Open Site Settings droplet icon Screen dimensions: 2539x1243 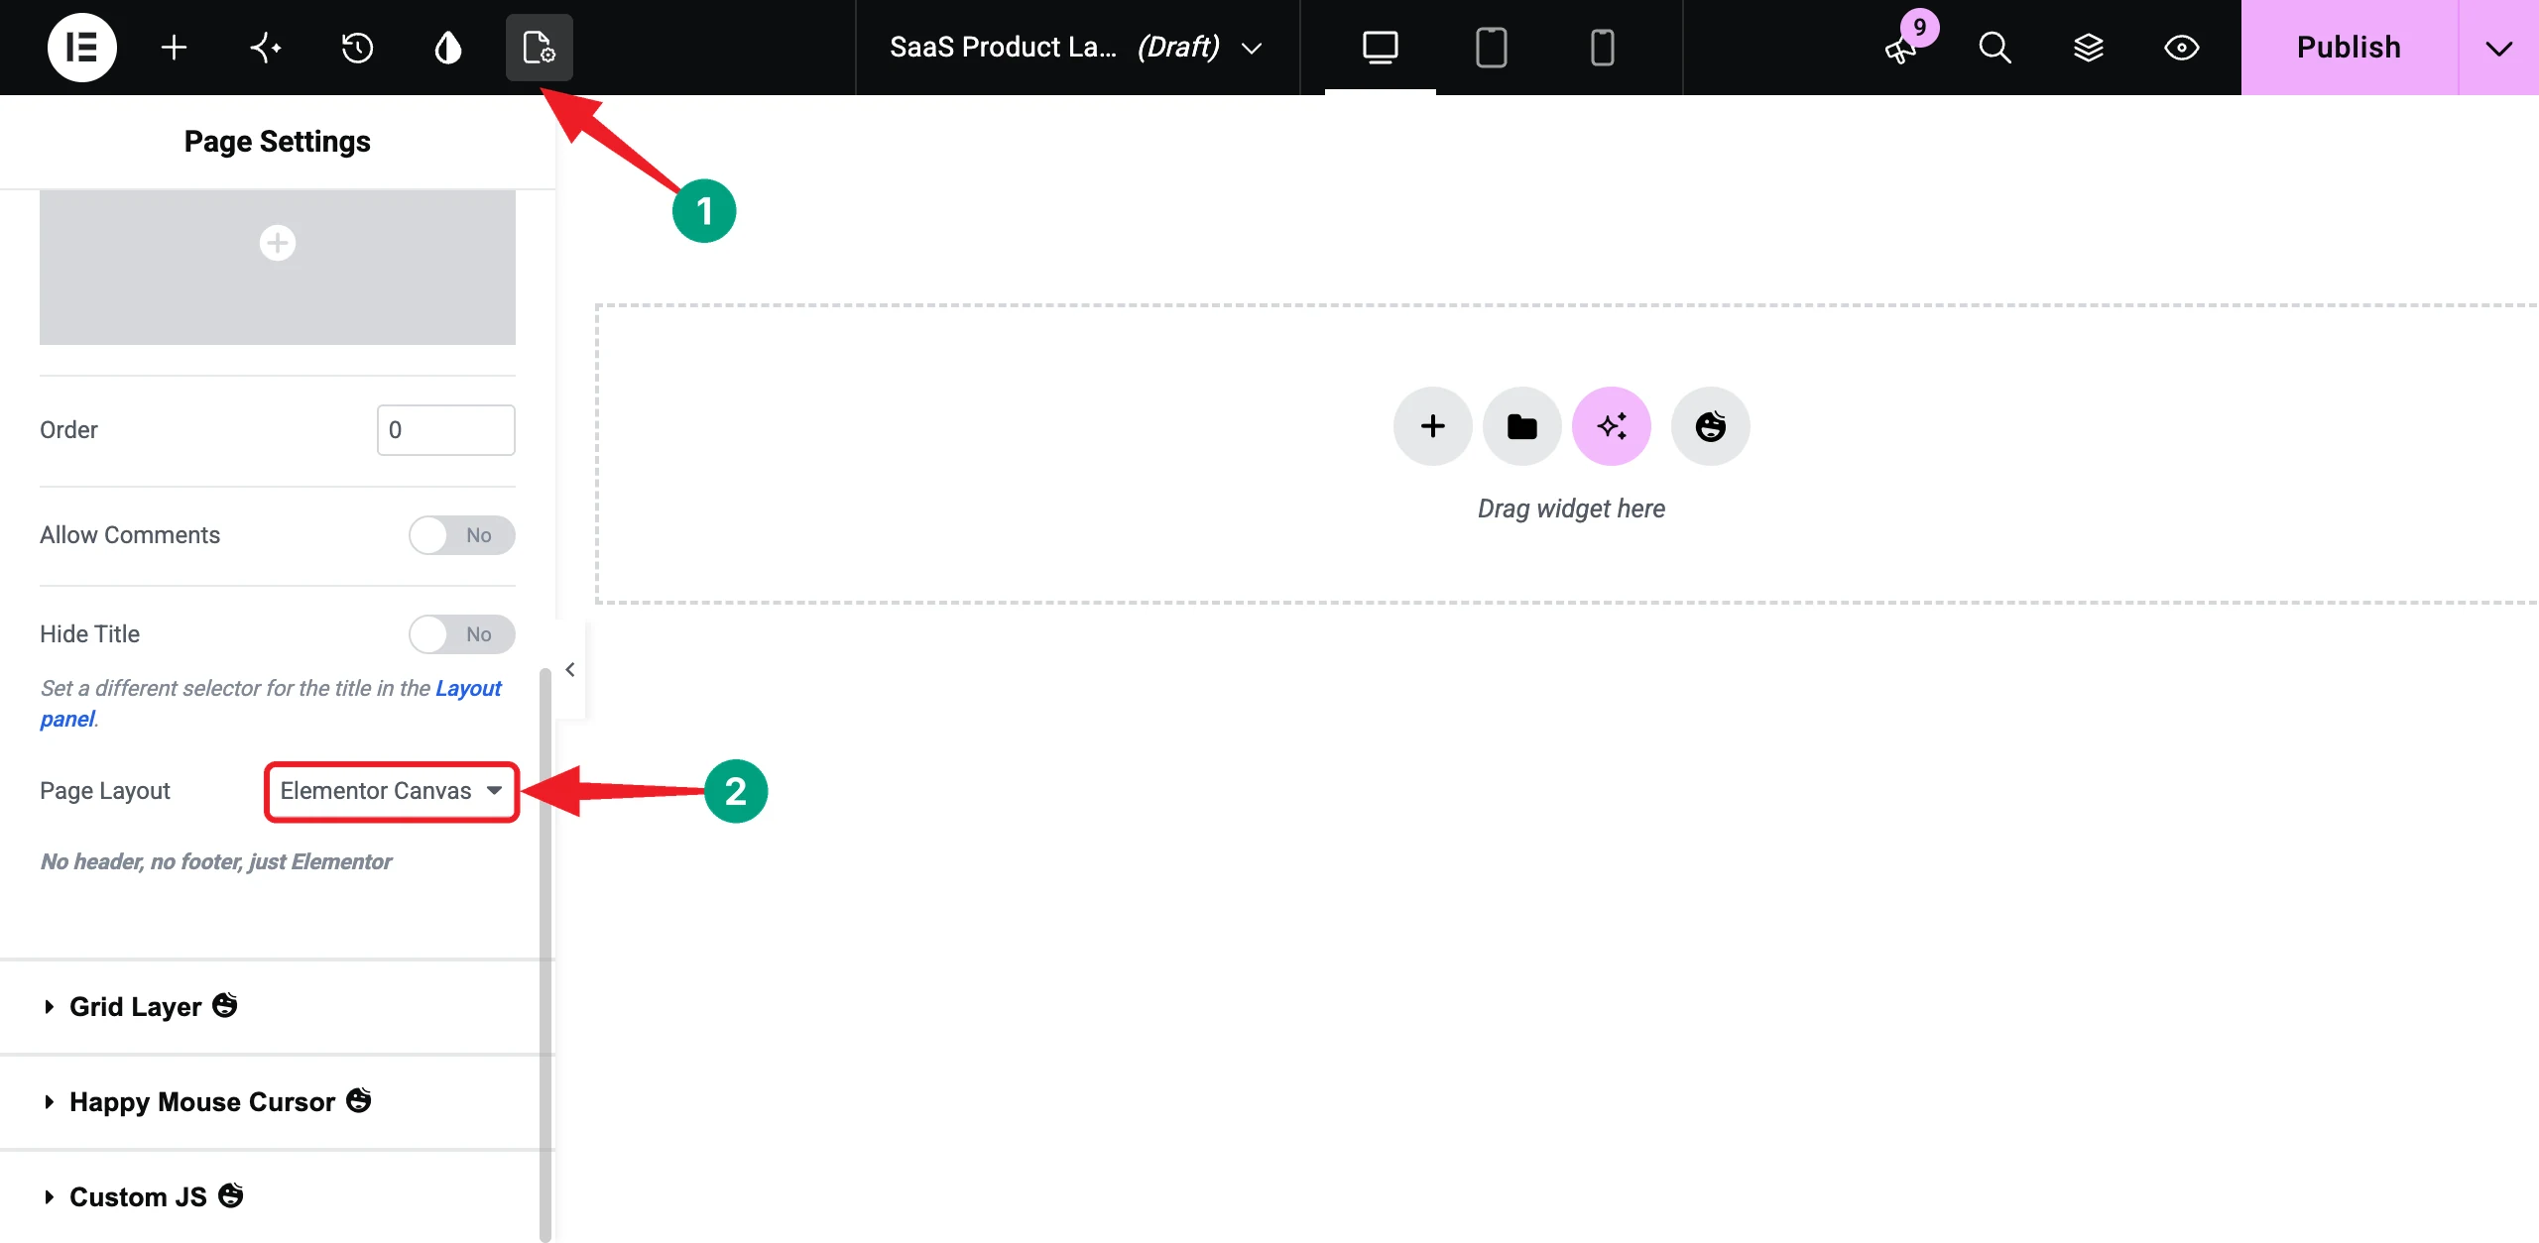coord(448,48)
